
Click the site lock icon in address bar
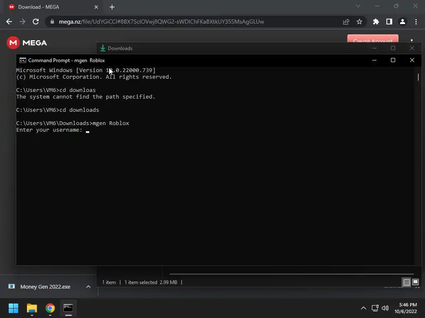tap(52, 22)
